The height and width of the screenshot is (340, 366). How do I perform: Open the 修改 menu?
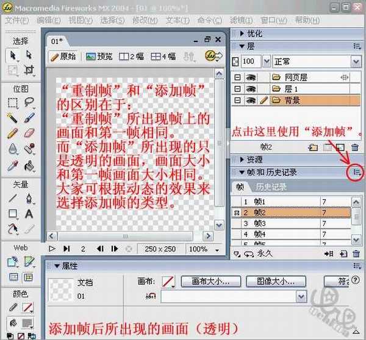145,21
